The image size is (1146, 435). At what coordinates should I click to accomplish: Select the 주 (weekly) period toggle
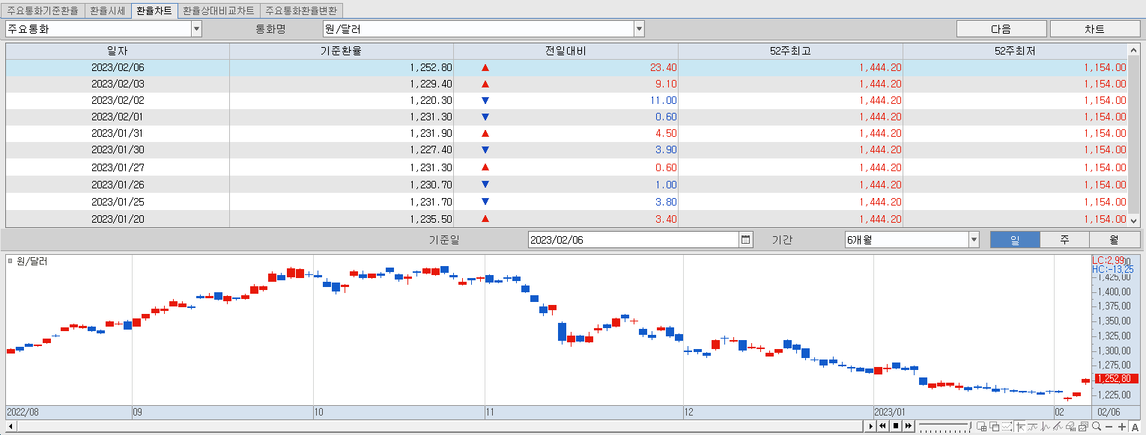click(1064, 239)
